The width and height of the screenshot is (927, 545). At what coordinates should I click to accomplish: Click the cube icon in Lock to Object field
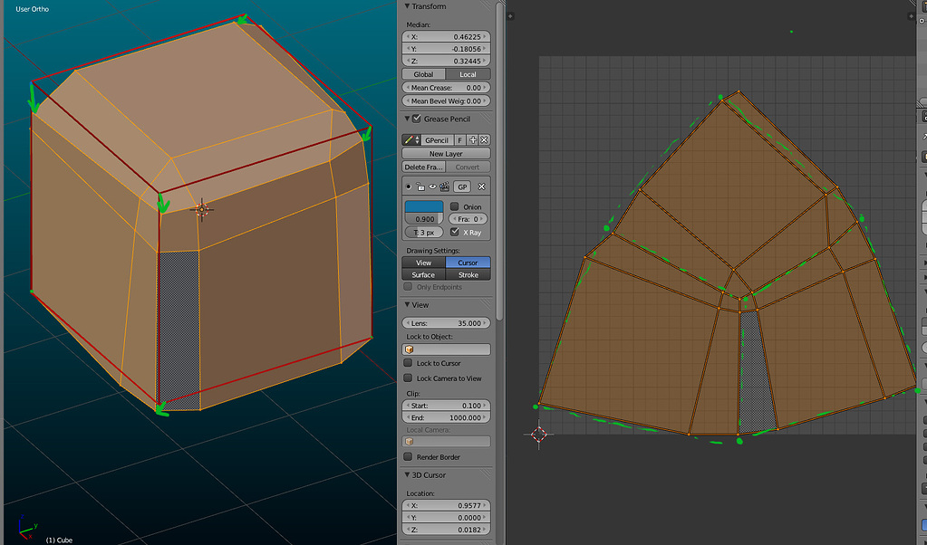click(x=409, y=349)
